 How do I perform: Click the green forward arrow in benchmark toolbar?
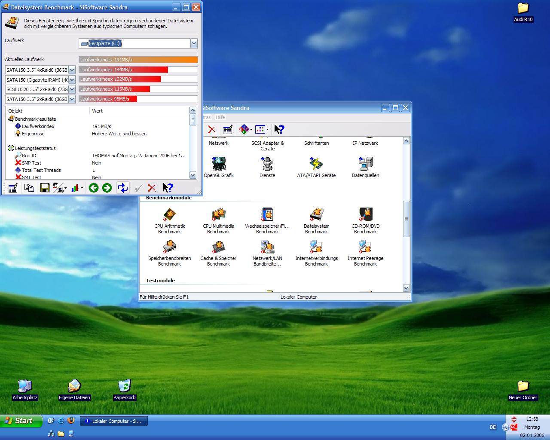click(107, 188)
